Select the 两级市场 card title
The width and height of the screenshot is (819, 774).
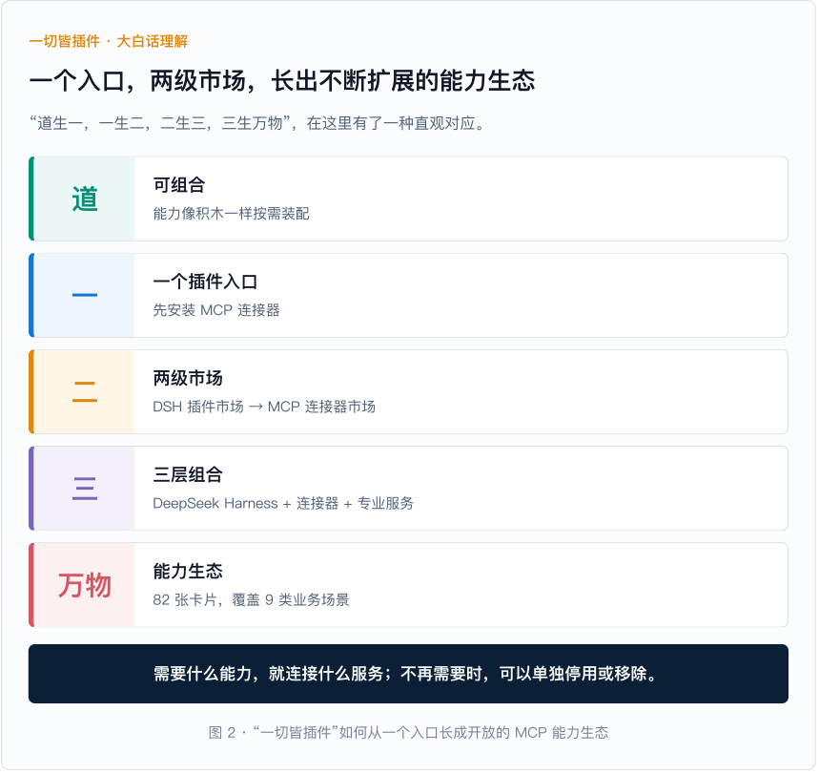tap(188, 378)
